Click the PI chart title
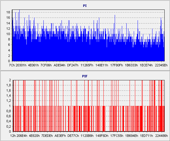This screenshot has height=141, width=170. pos(85,6)
